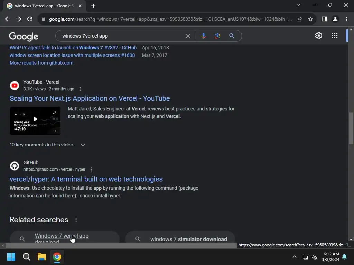Search related: windows 7 simulator download
Image resolution: width=354 pixels, height=265 pixels.
point(180,237)
